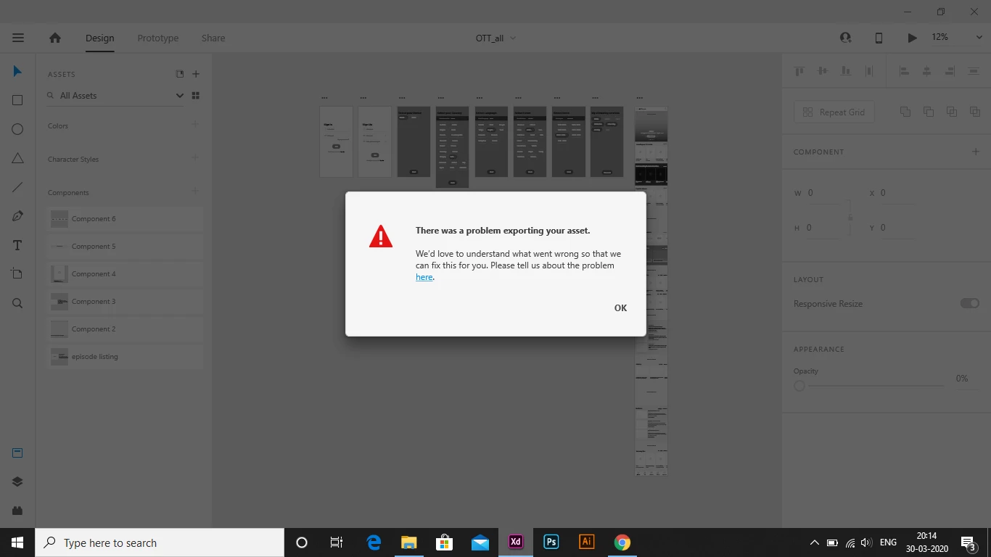The image size is (991, 557).
Task: Go to the Home screen icon
Action: click(55, 38)
